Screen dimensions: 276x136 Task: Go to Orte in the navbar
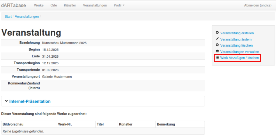coord(54,5)
